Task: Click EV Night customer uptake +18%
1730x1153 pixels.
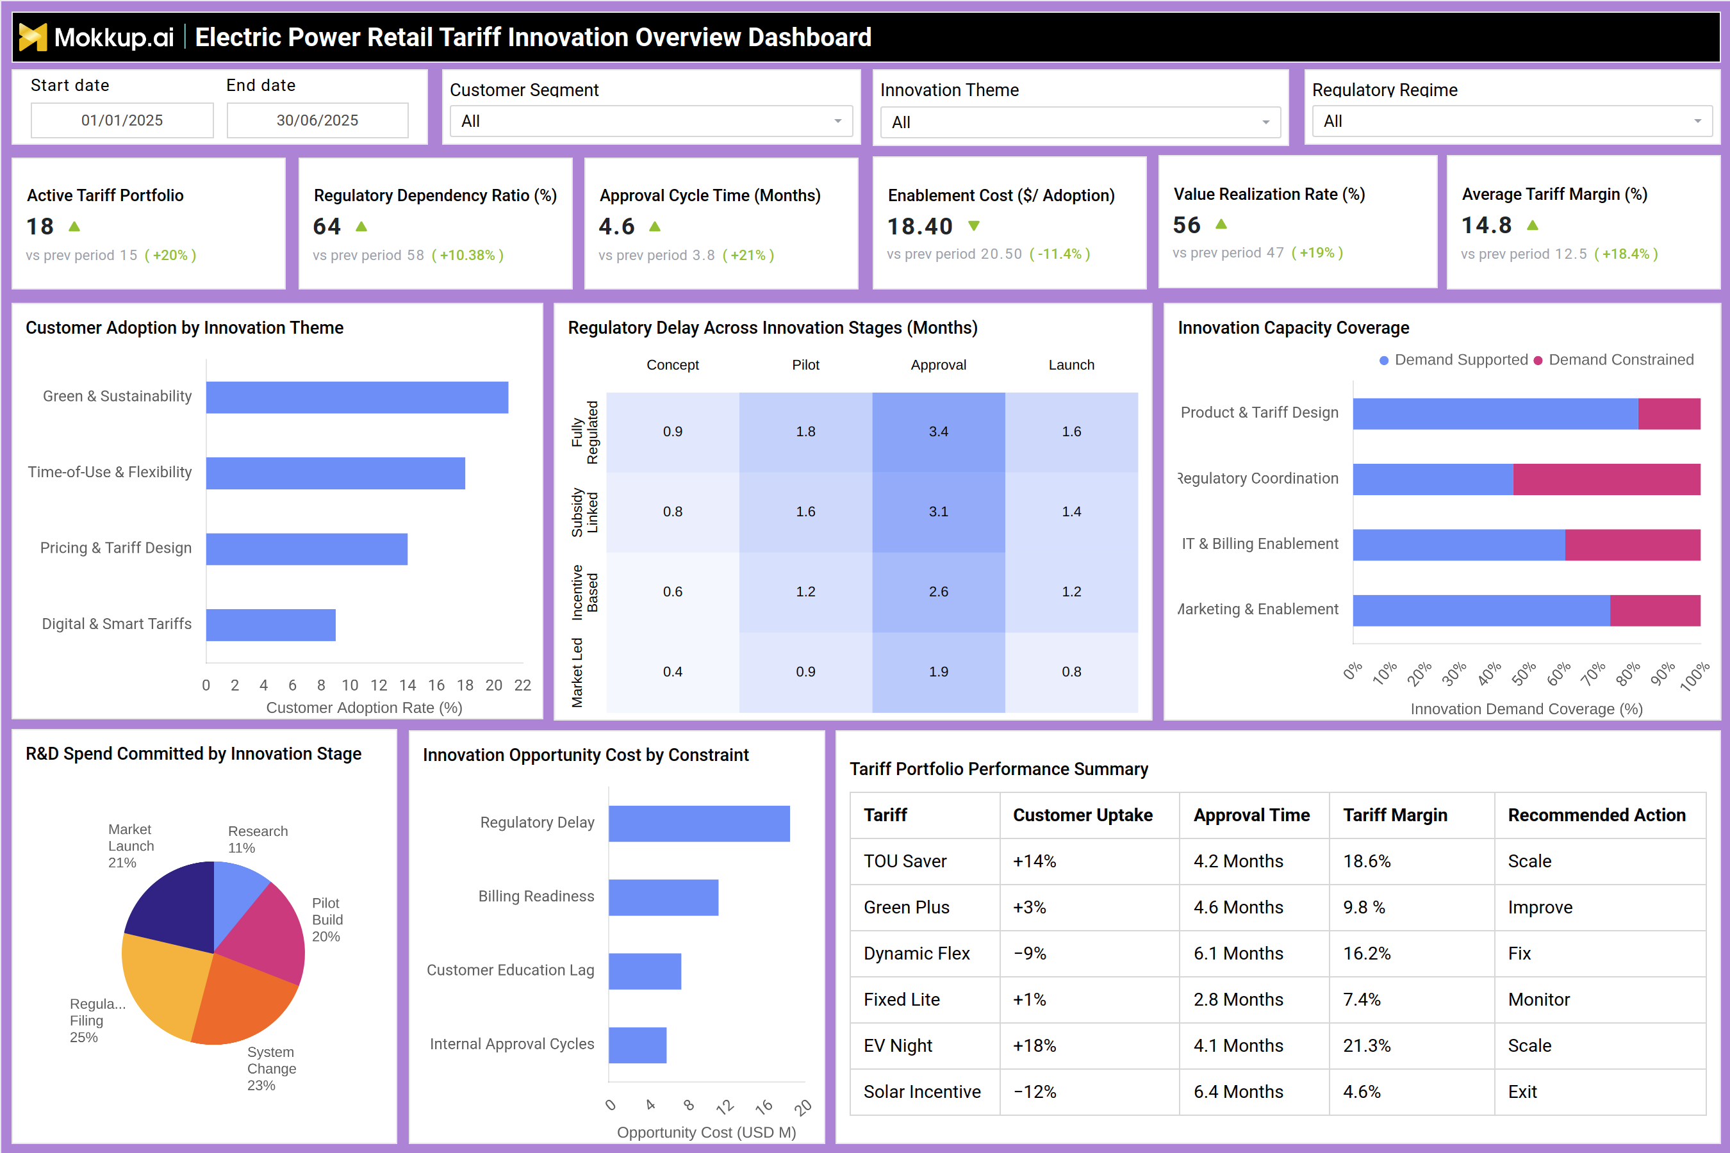Action: coord(1034,1045)
